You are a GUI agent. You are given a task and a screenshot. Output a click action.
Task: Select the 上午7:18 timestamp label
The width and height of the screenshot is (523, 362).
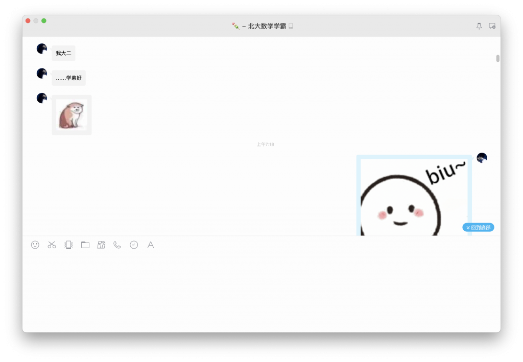(266, 144)
